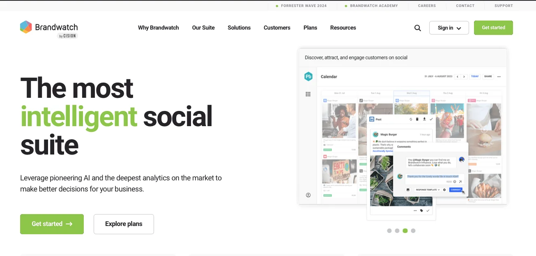Screen dimensions: 536x256
Task: Go to previous week with the left arrow
Action: click(458, 76)
